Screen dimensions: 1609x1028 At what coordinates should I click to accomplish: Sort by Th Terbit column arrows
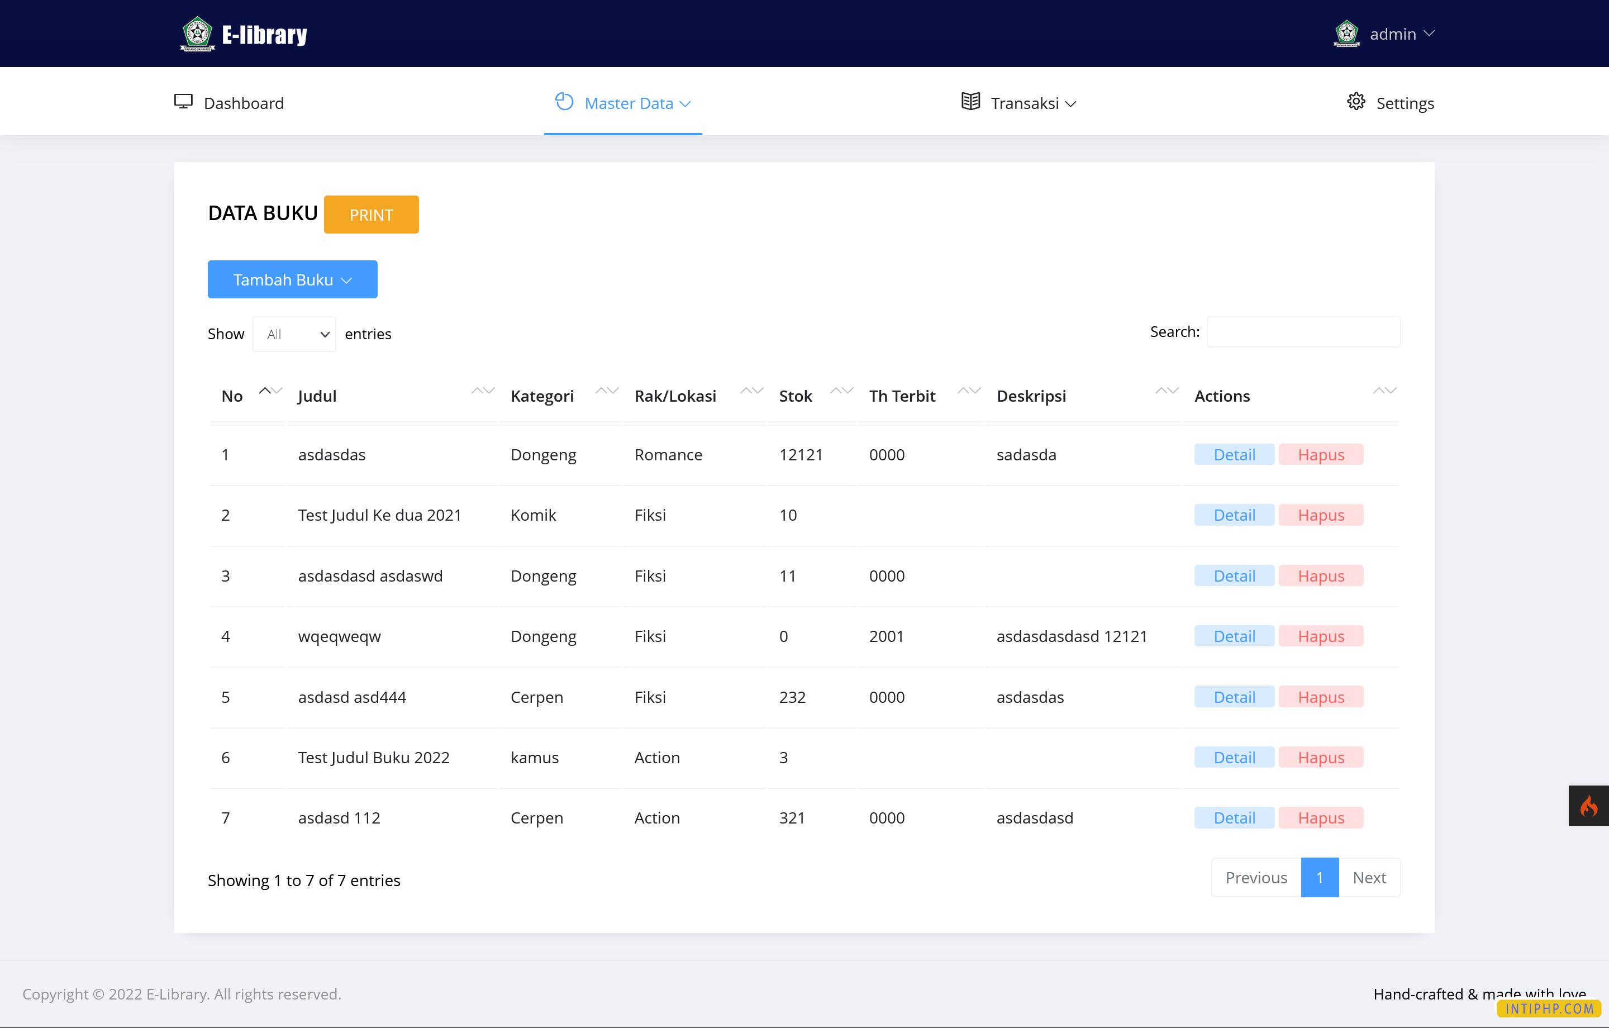tap(968, 391)
